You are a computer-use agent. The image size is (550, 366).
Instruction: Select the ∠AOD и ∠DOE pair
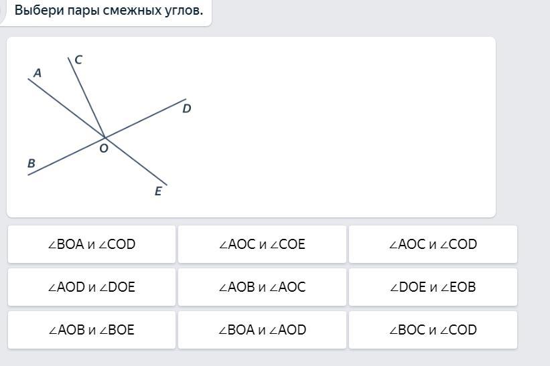(x=92, y=287)
